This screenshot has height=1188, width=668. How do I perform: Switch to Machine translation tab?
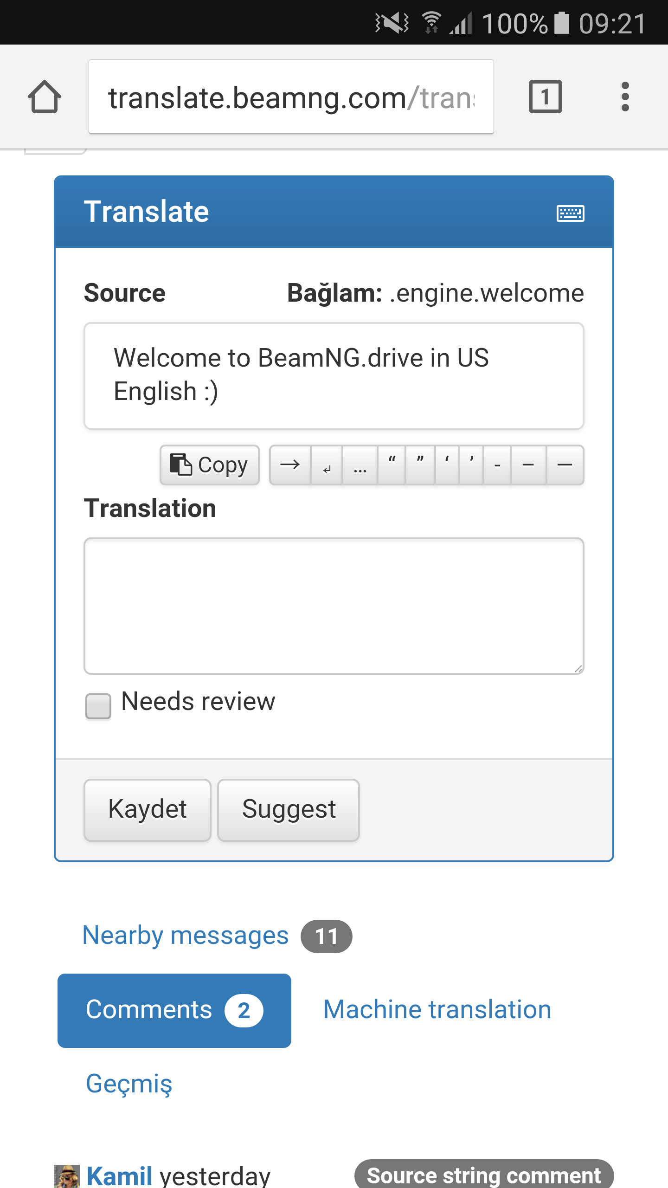pos(437,1009)
